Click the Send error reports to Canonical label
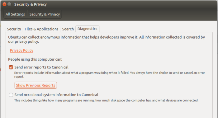Screen dimensions: 218x118 [41, 67]
